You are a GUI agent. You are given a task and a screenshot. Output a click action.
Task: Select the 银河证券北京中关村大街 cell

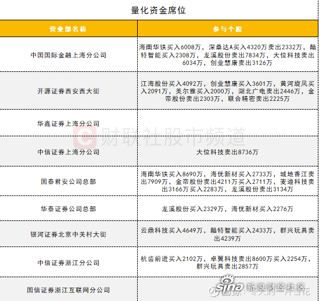tap(69, 234)
